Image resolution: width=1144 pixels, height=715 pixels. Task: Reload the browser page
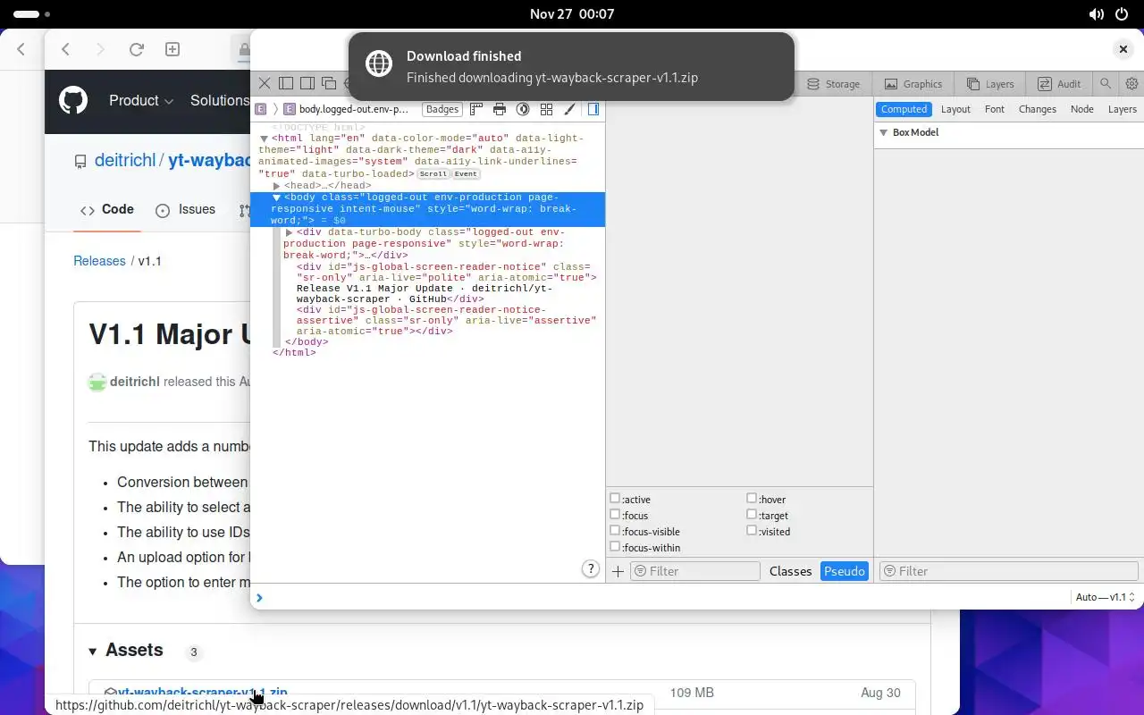[137, 49]
